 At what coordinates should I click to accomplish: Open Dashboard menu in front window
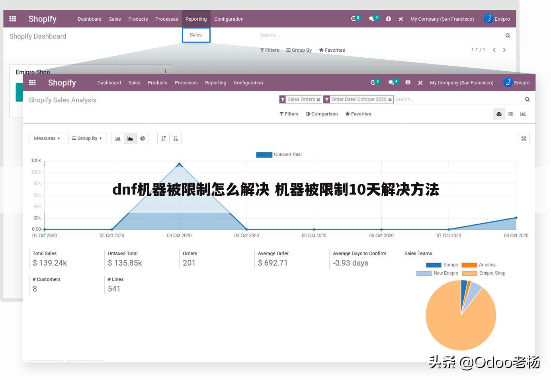tap(109, 83)
